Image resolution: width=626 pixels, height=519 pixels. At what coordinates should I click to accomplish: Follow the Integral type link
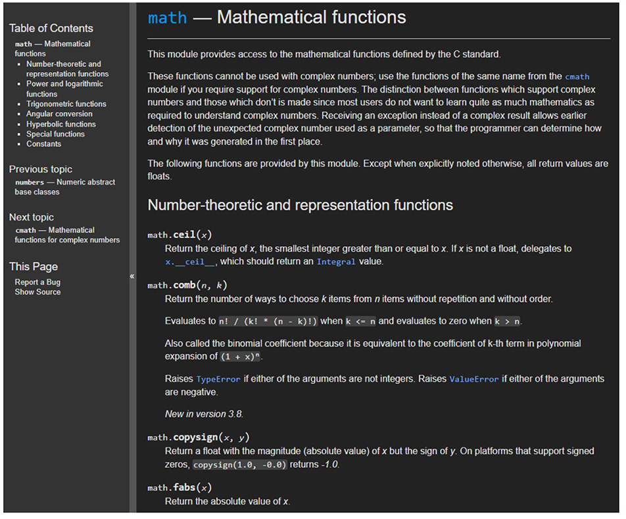pos(336,261)
